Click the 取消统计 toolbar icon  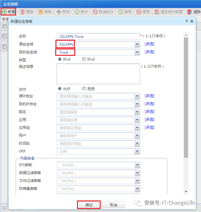click(x=95, y=12)
